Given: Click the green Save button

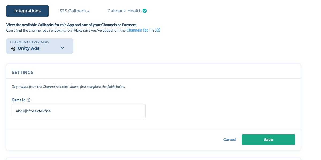Looking at the screenshot, I should tap(268, 140).
